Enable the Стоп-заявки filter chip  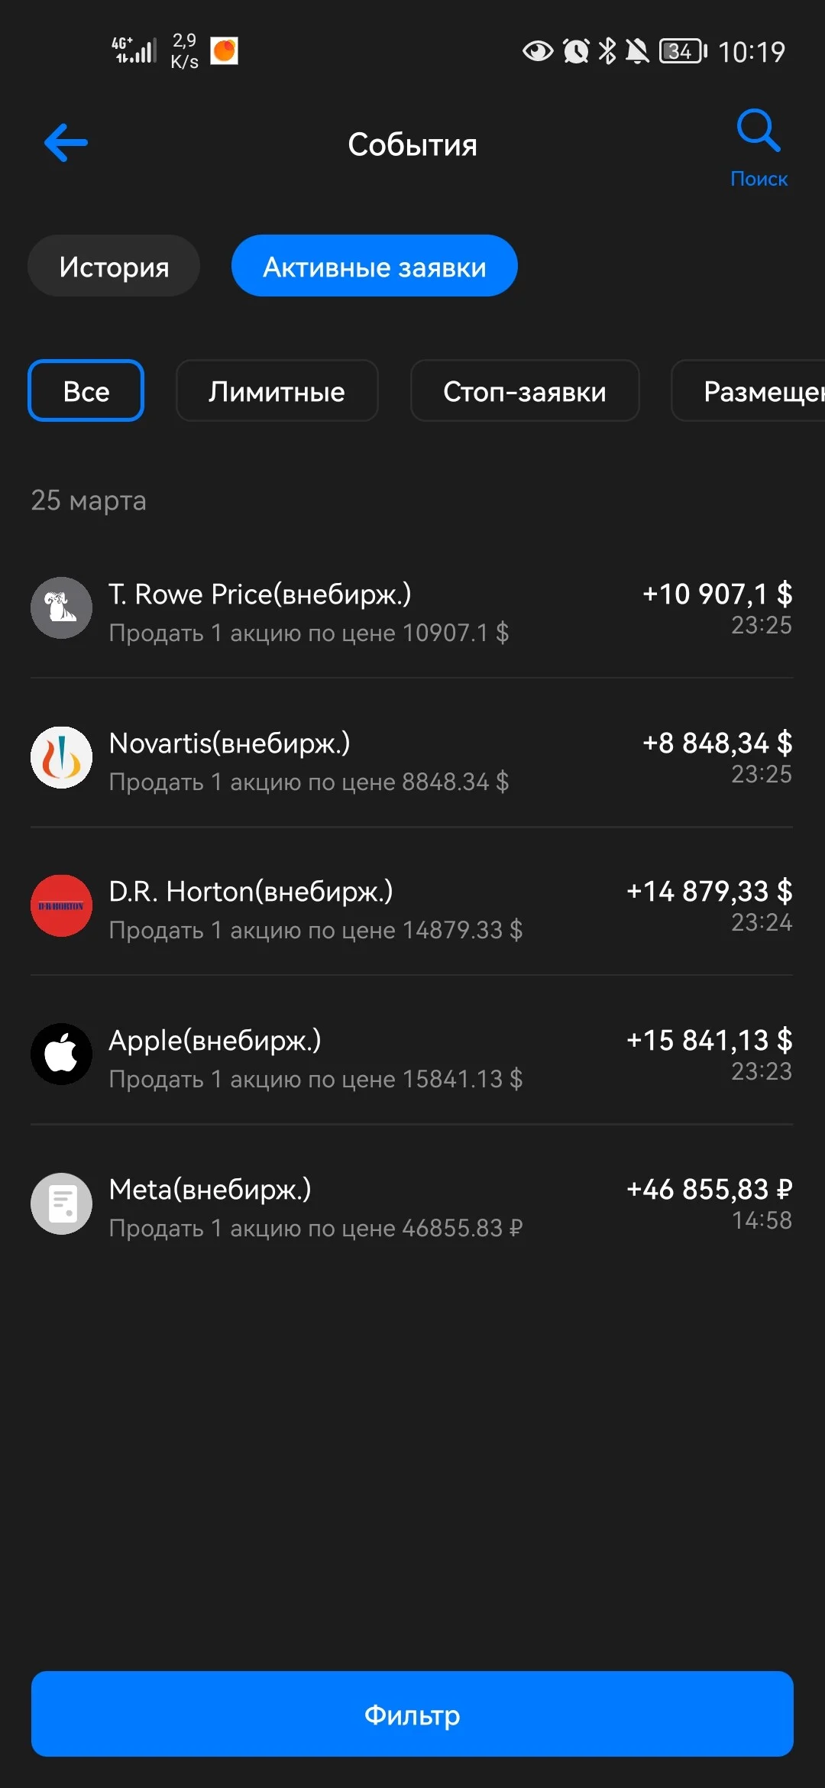tap(525, 390)
